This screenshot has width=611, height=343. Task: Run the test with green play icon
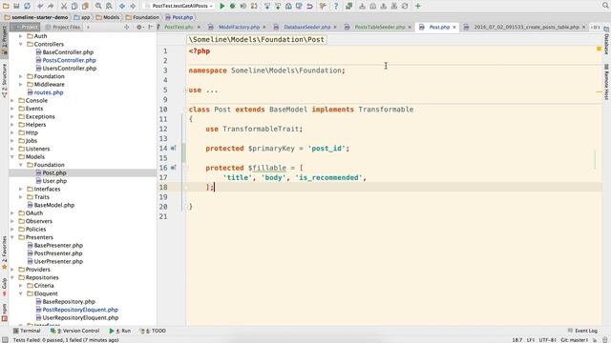(222, 6)
